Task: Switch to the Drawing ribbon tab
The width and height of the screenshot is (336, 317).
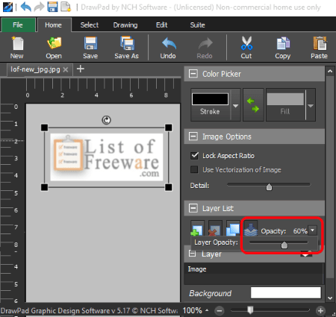Action: 125,25
